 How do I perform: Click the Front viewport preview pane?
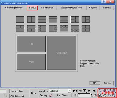coord(31,62)
